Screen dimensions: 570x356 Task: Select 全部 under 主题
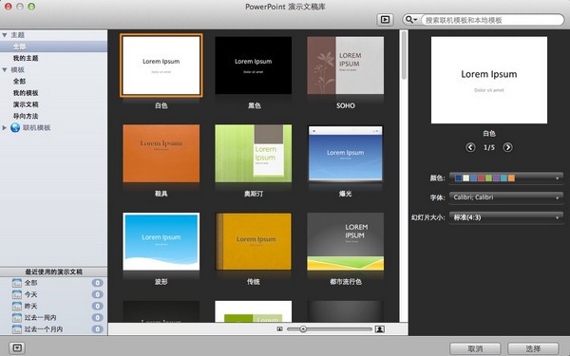click(53, 47)
